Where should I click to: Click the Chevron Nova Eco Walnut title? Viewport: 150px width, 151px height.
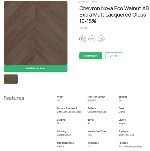(x=114, y=15)
